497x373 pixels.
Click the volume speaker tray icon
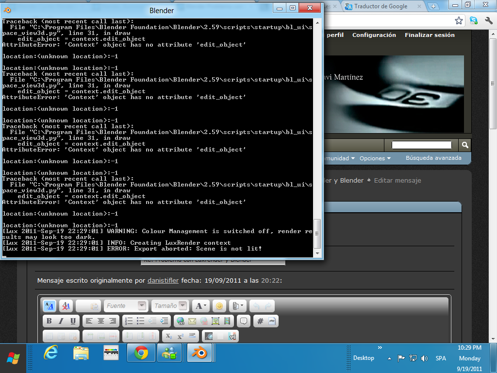pyautogui.click(x=424, y=358)
